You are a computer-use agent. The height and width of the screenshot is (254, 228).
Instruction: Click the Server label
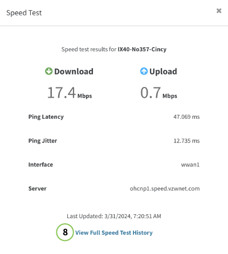tap(38, 189)
